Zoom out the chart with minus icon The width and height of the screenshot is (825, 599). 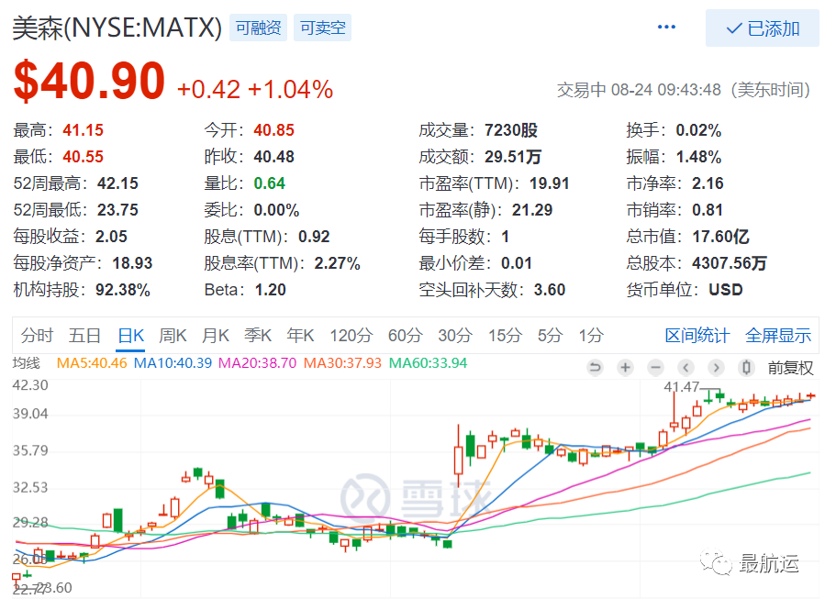(x=655, y=367)
